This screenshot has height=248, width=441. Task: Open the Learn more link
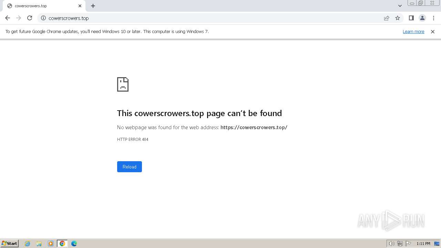(x=413, y=31)
